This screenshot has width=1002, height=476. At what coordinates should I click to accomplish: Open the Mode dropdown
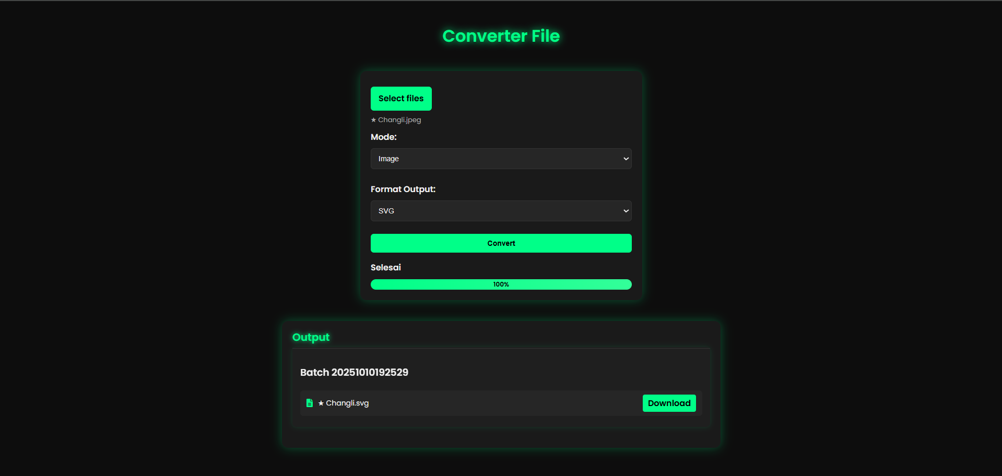(500, 158)
